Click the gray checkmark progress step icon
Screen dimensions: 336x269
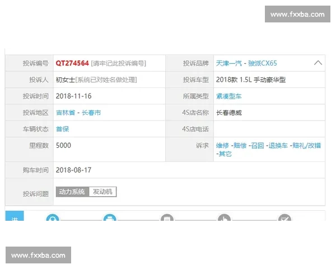coord(284,217)
